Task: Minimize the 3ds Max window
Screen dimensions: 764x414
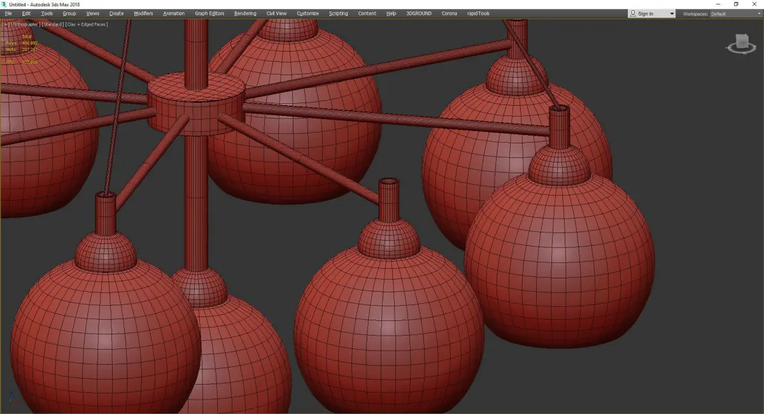Action: pyautogui.click(x=718, y=4)
